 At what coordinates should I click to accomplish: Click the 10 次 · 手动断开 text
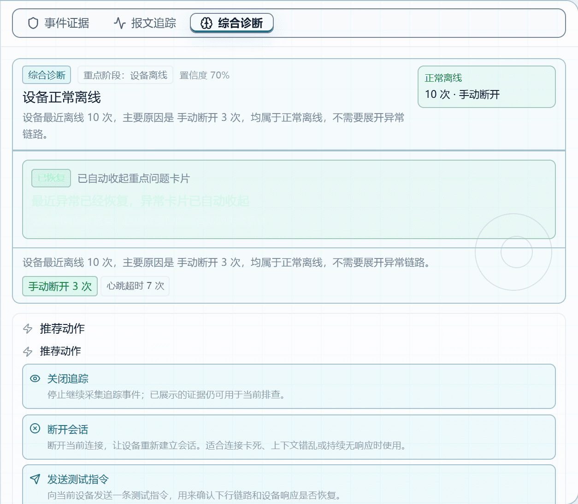click(462, 95)
